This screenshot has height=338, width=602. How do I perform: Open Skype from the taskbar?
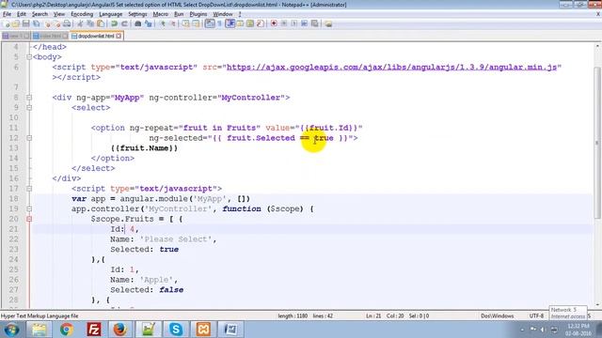tap(176, 330)
